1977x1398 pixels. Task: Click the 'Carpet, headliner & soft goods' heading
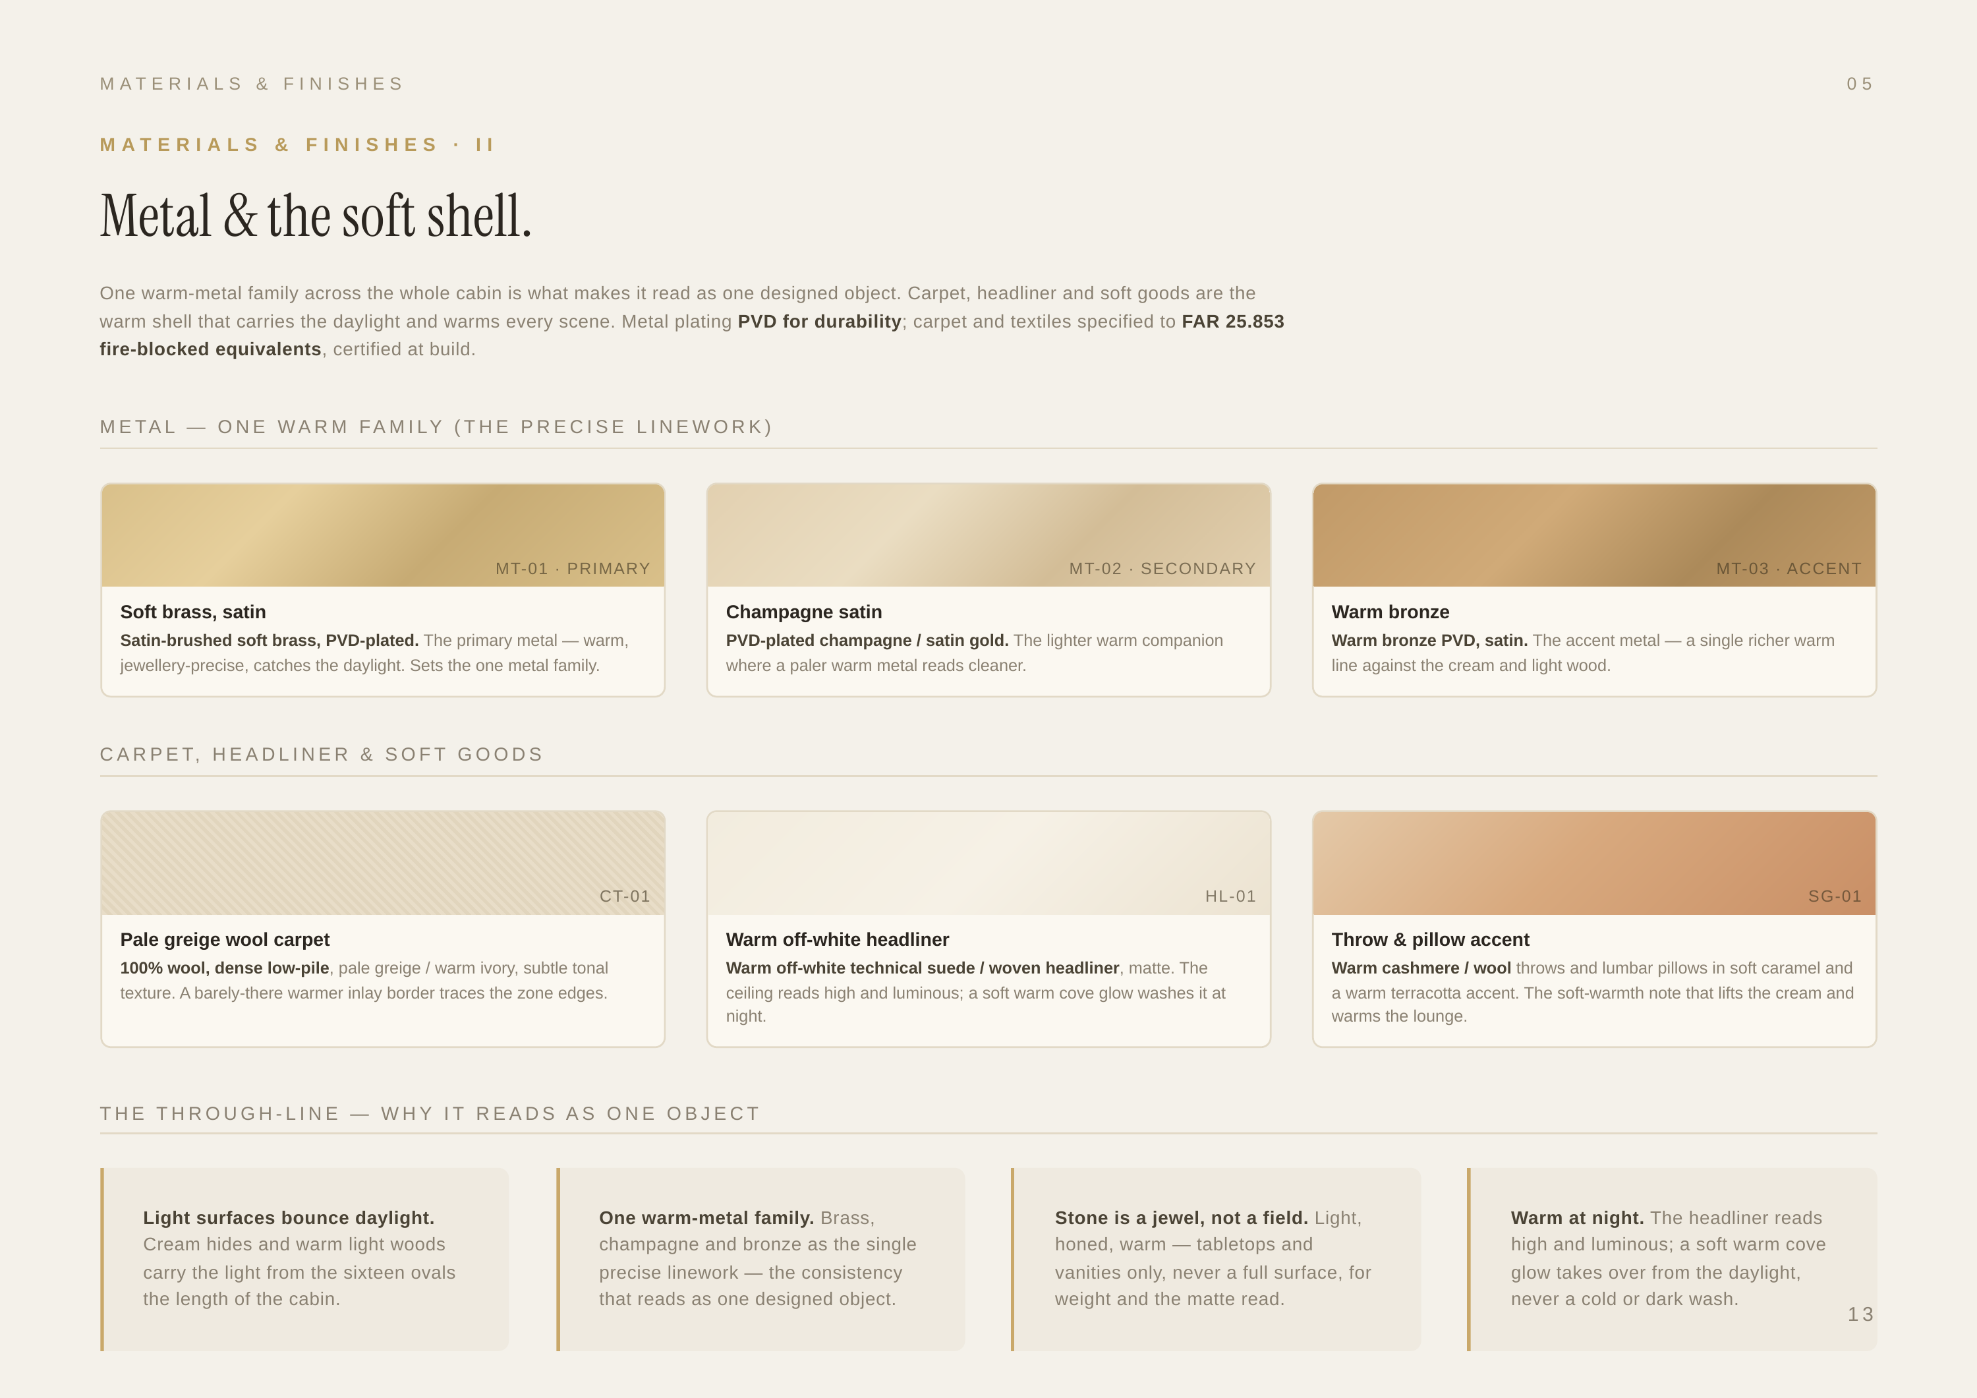click(x=322, y=753)
